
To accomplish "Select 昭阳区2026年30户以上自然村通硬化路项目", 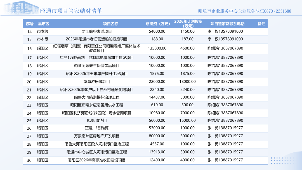I will 97,90.
